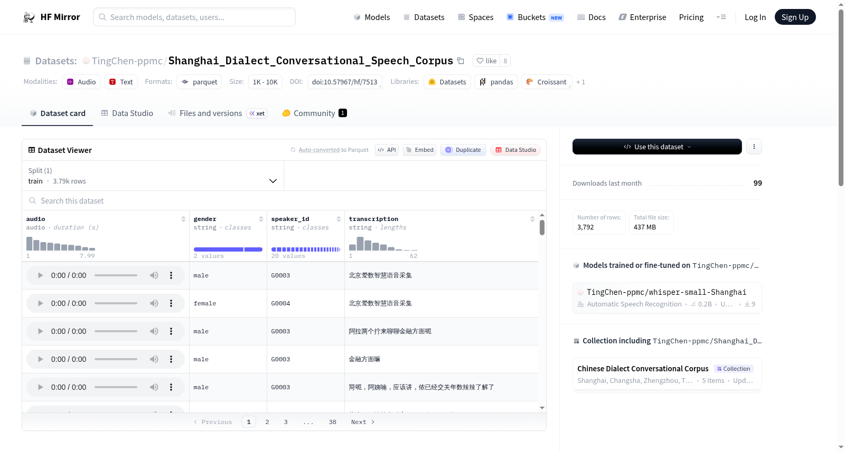Filter by the Audio modality tag
Screen dimensions: 845x452
pyautogui.click(x=81, y=82)
